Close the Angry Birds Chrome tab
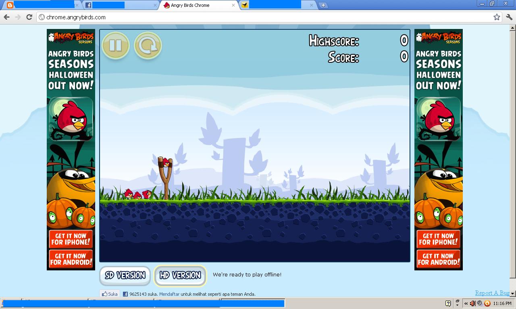 [233, 5]
